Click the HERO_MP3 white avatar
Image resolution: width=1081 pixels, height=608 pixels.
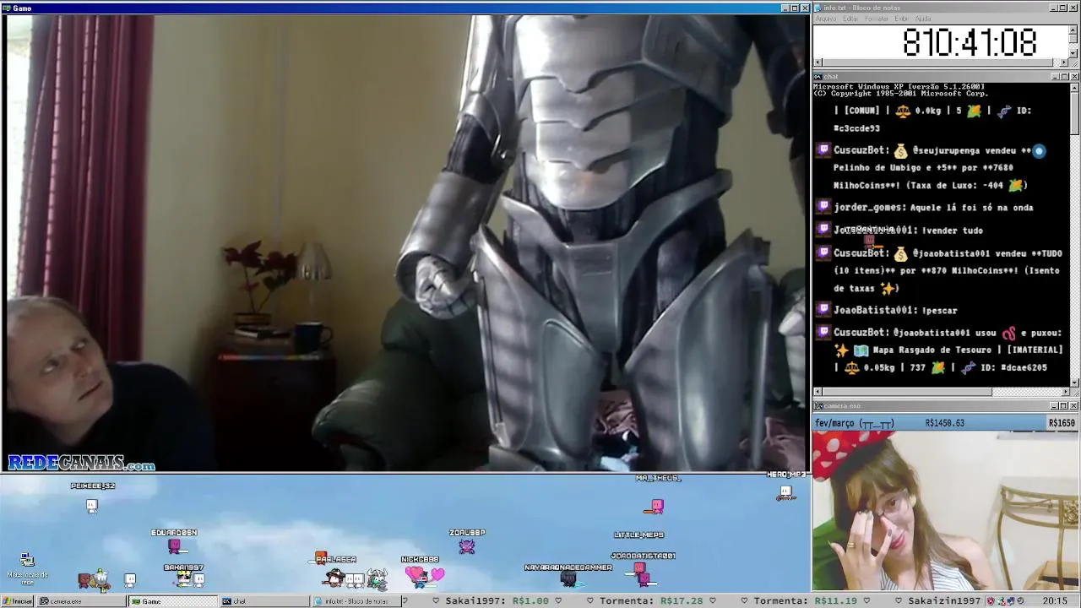[x=785, y=492]
